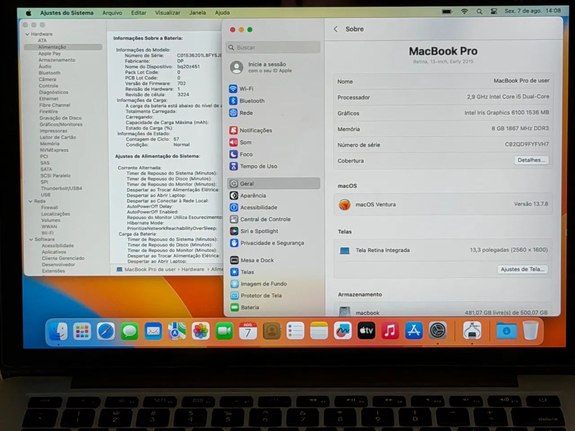Viewport: 575px width, 431px height.
Task: Open Control Center in menu bar
Action: (x=494, y=11)
